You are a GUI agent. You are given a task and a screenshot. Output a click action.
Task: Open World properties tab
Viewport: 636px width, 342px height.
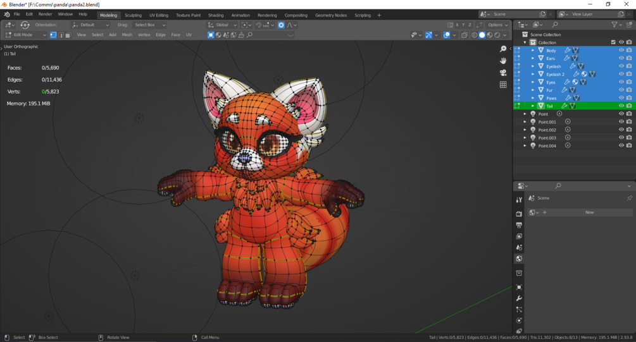(x=519, y=259)
